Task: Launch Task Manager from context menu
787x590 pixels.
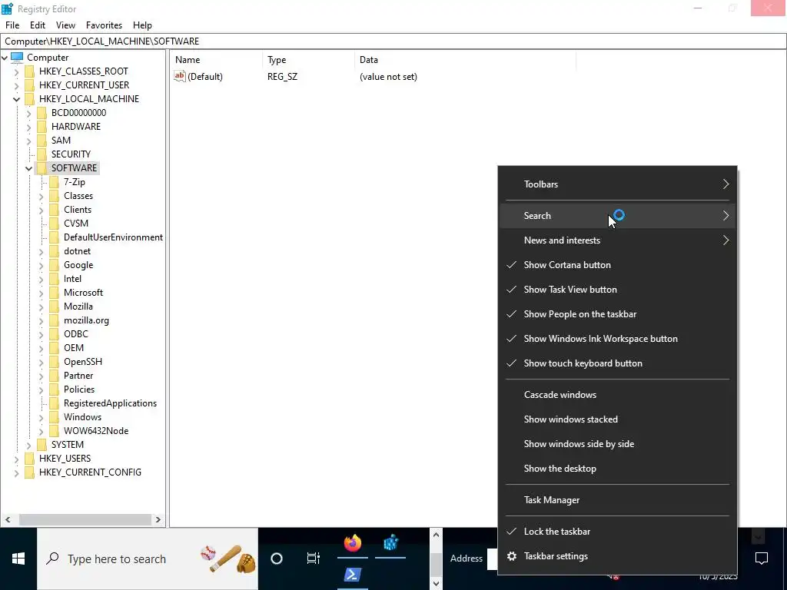Action: (617, 500)
